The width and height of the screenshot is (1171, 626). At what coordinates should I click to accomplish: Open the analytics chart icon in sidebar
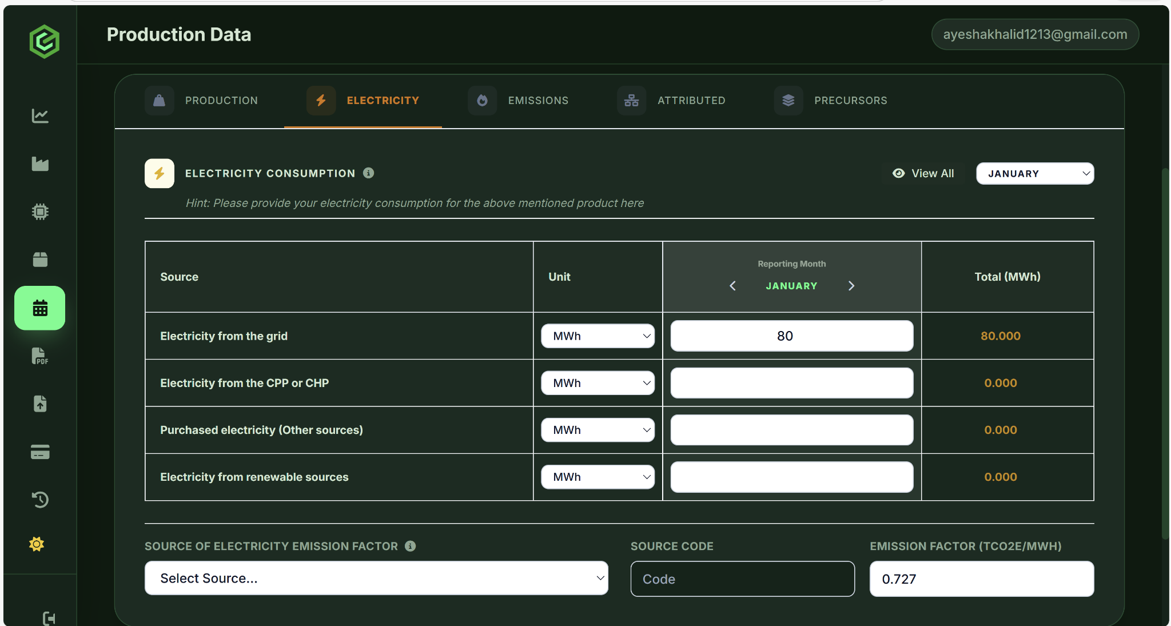40,116
